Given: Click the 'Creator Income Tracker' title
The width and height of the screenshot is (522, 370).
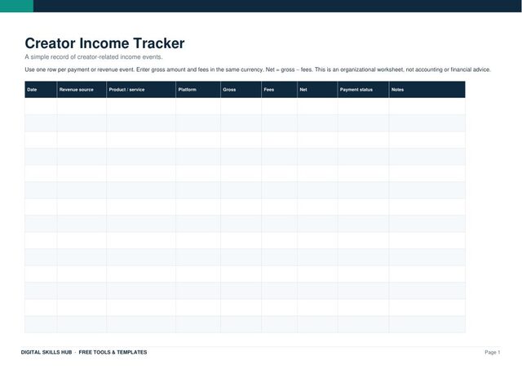Looking at the screenshot, I should click(x=104, y=43).
